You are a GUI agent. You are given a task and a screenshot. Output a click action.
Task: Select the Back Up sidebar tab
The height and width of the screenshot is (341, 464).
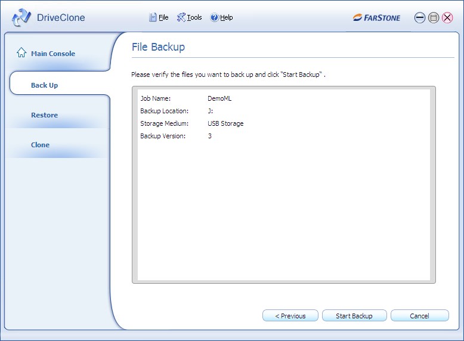point(45,85)
